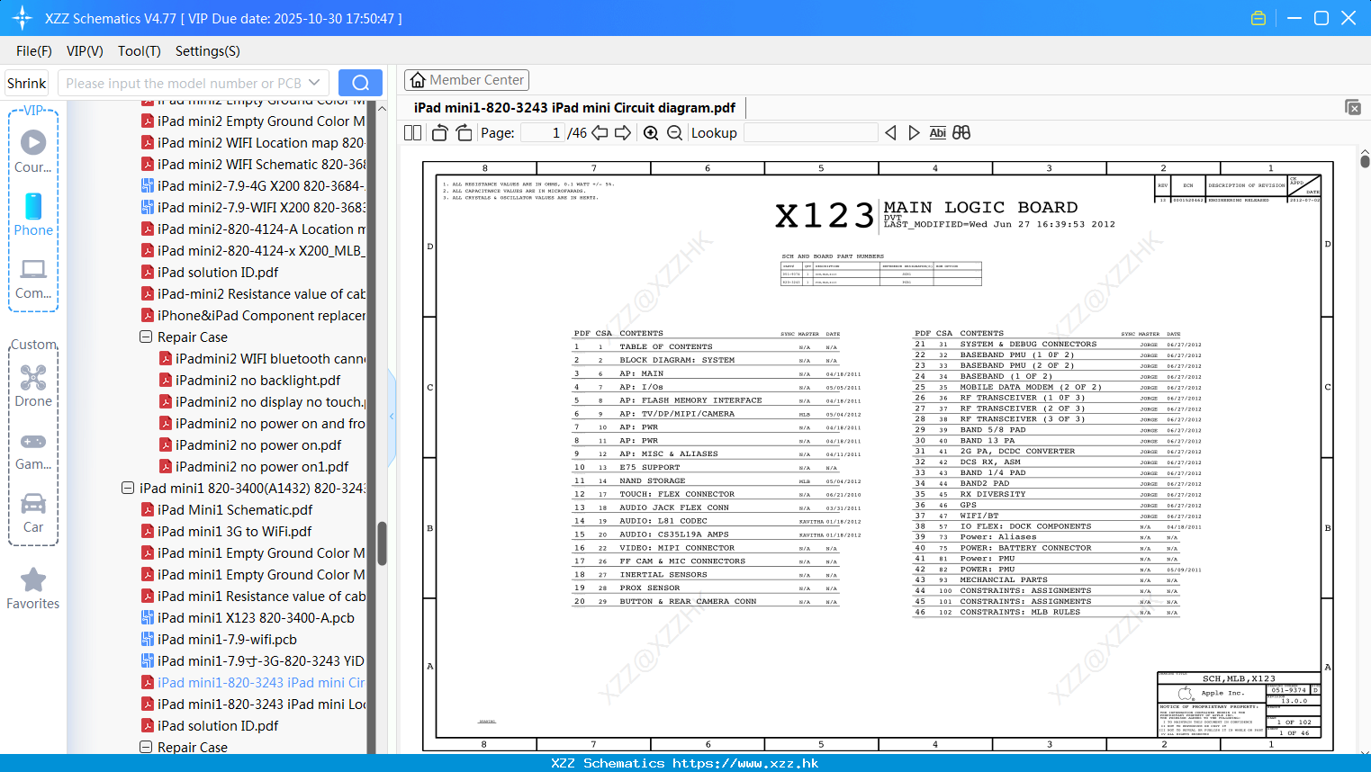Open iPad mini1-7.9-wifi.pcb

coord(227,639)
